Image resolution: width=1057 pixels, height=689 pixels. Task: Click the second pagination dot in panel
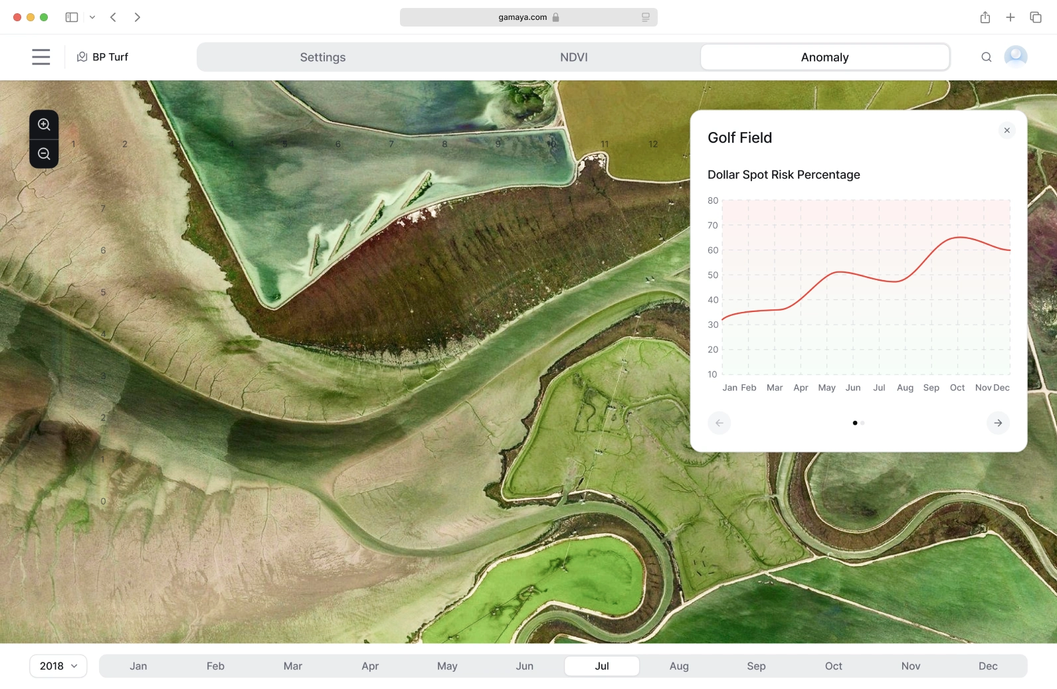[x=862, y=423]
